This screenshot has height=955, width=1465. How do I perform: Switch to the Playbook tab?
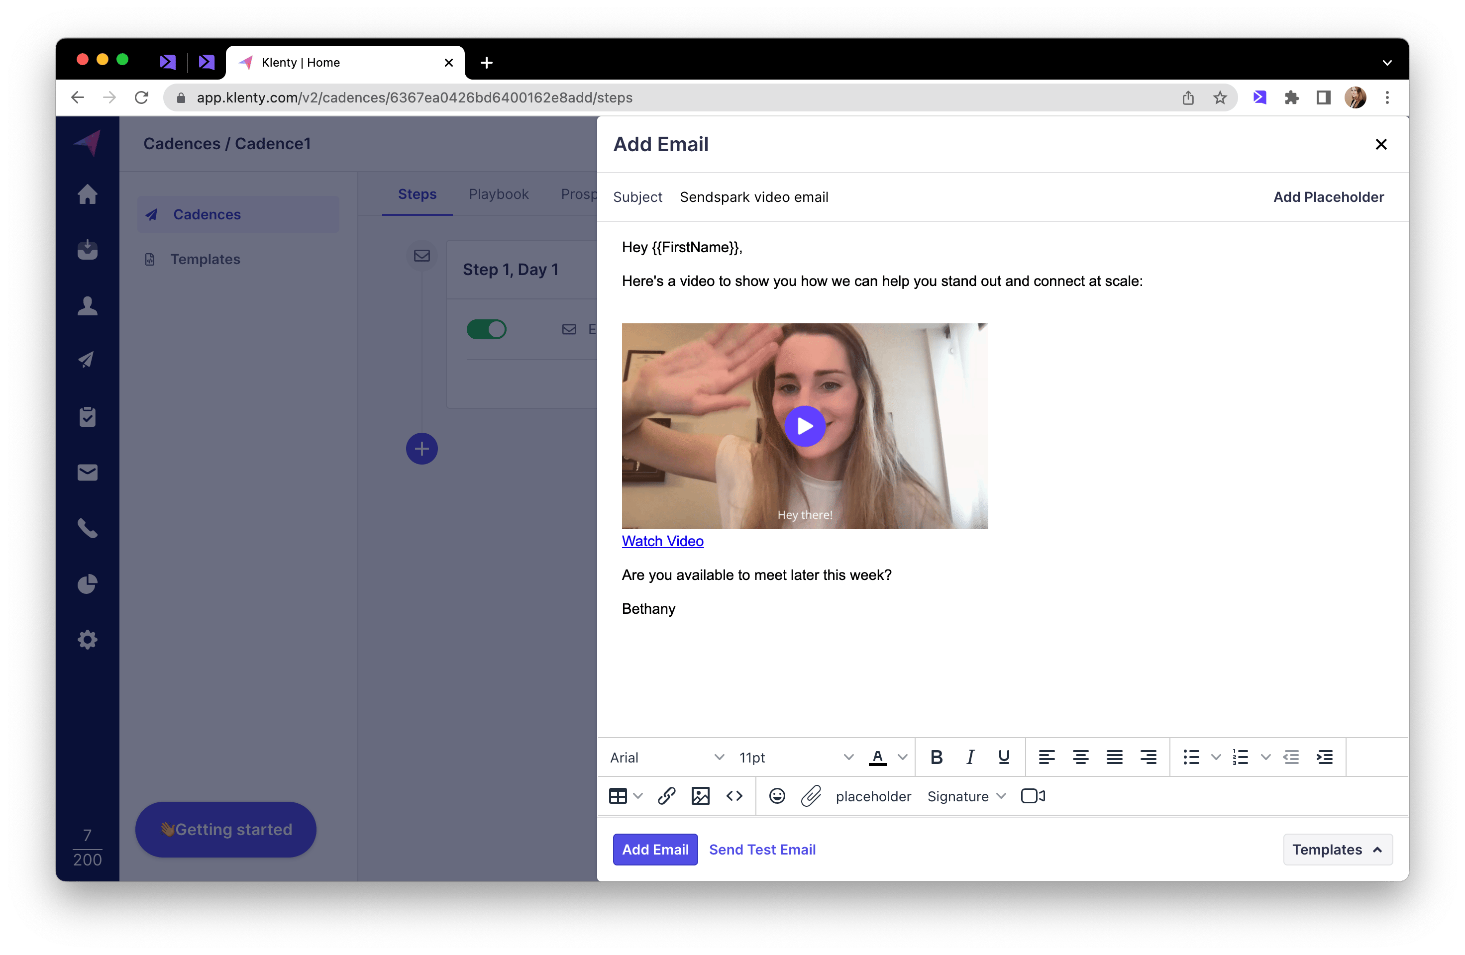(499, 194)
